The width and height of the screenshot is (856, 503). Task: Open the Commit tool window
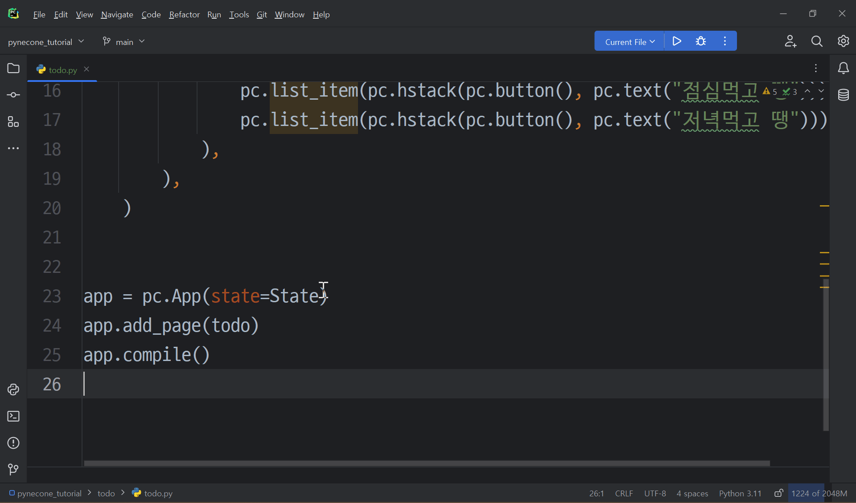[13, 95]
